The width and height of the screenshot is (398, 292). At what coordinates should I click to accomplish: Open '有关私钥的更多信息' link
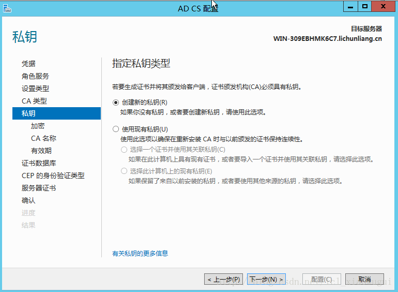[x=140, y=253]
